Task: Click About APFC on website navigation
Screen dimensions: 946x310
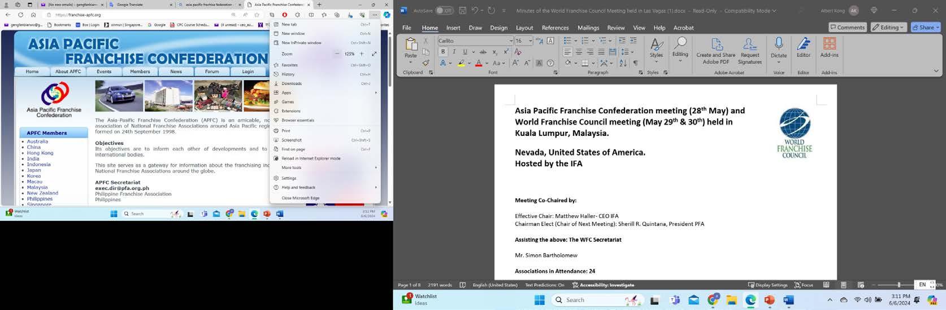Action: tap(68, 72)
